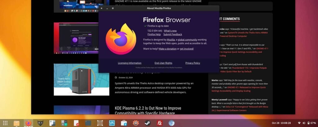Open the End-User Rights link
The image size is (318, 127).
coord(163,63)
